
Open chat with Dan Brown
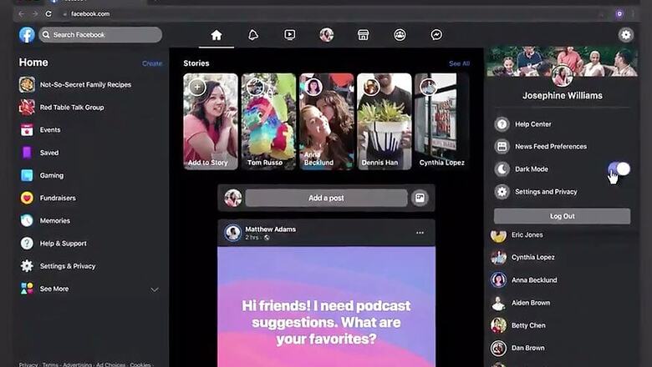click(x=527, y=348)
